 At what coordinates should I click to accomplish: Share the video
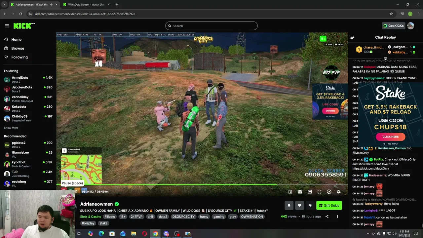327,217
